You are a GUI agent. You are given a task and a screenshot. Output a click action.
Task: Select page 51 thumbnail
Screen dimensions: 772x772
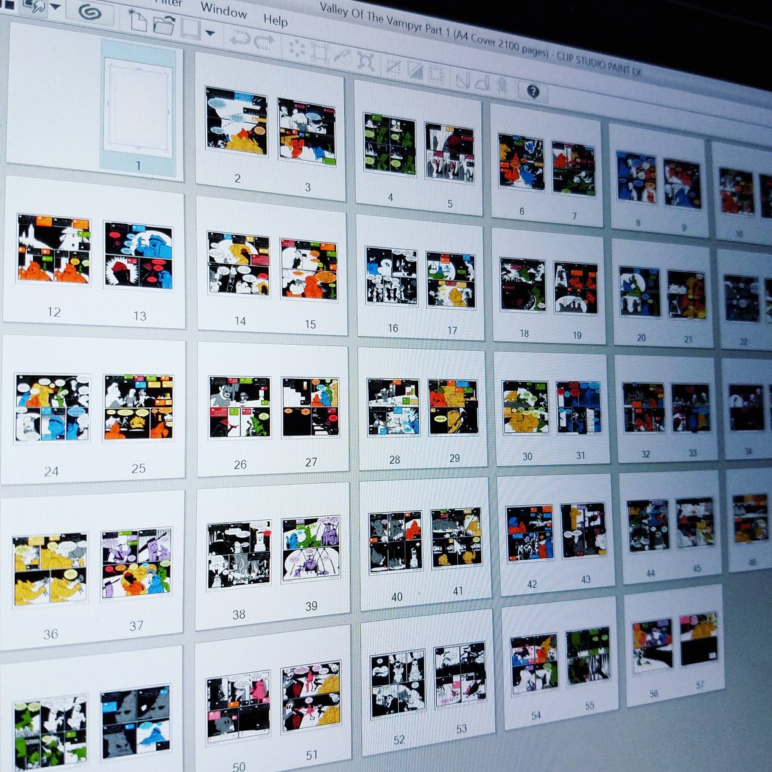311,696
